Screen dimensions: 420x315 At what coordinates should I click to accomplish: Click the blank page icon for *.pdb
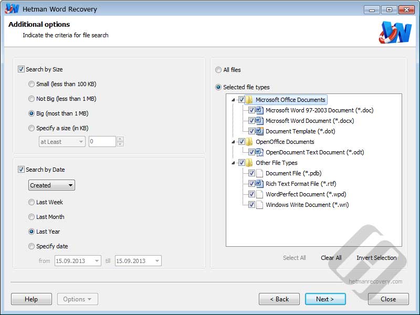[259, 173]
